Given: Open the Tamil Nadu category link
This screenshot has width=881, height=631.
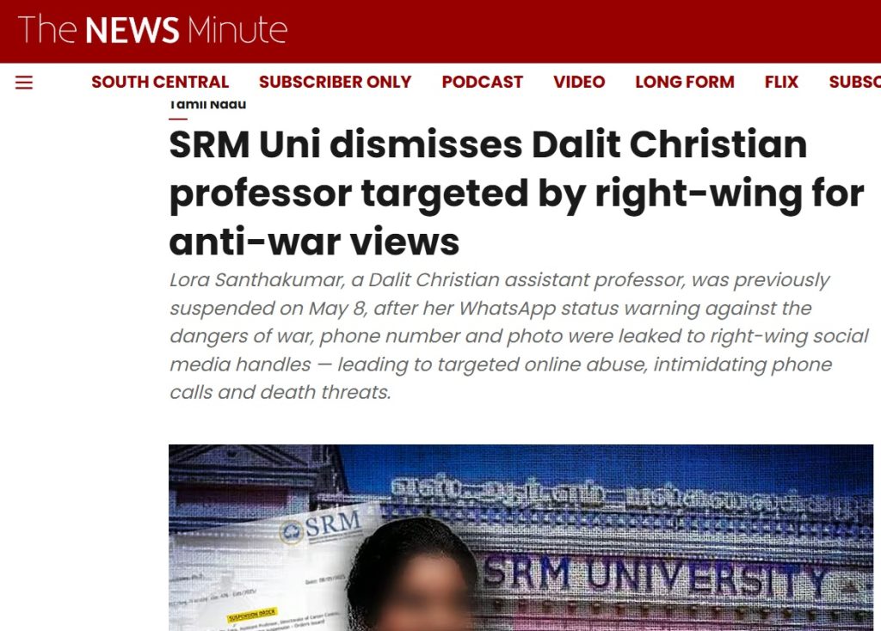Looking at the screenshot, I should click(207, 104).
